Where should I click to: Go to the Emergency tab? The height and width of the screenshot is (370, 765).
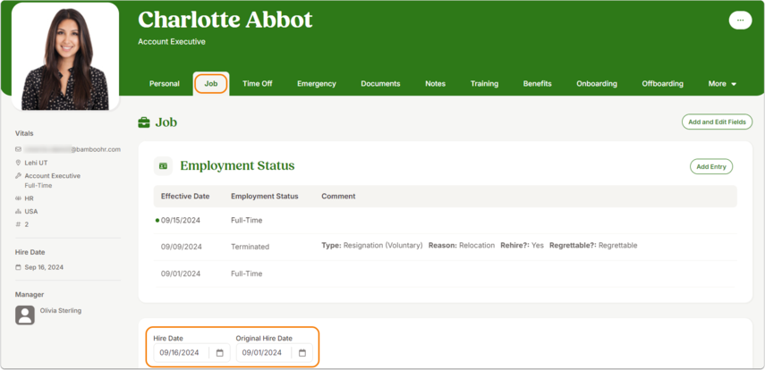[317, 84]
